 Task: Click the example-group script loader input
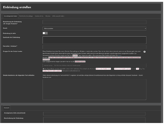[94, 66]
